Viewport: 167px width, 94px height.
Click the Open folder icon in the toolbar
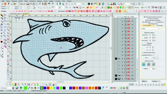pos(21,4)
